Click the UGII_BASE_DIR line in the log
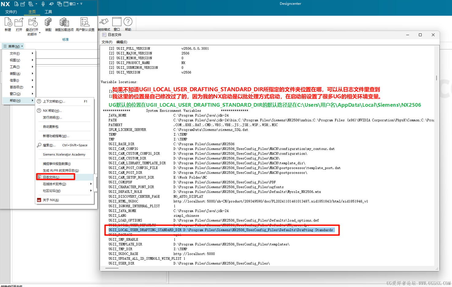 tap(171, 144)
